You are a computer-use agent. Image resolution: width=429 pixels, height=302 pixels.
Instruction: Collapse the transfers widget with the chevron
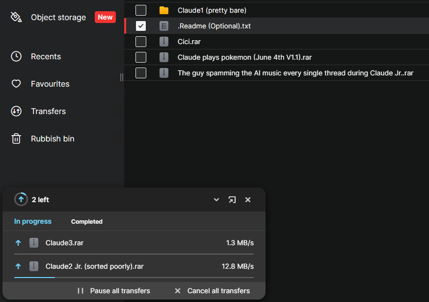click(216, 200)
